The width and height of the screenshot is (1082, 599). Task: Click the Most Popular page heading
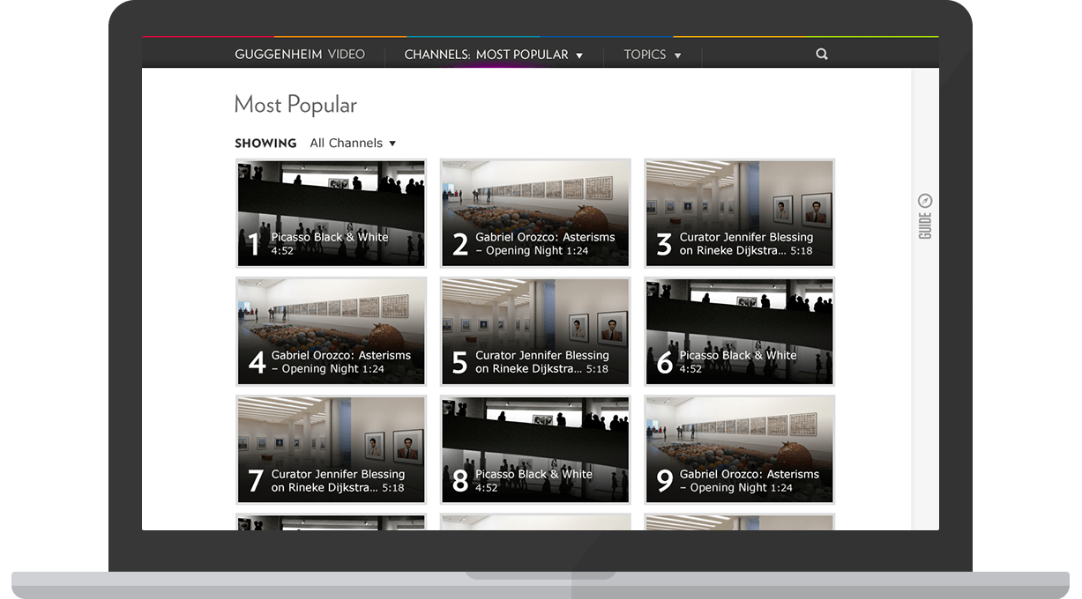point(295,105)
